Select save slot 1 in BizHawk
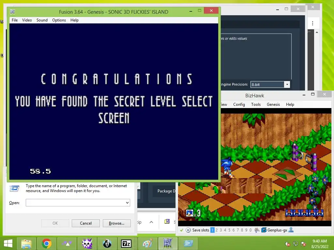Image resolution: width=334 pixels, height=250 pixels. 212,230
